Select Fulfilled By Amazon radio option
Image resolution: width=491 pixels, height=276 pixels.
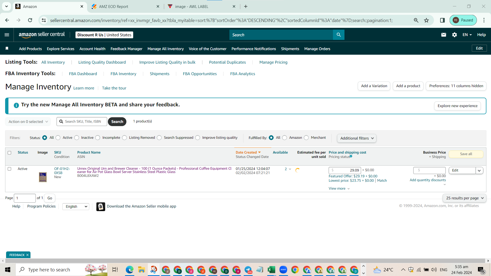pyautogui.click(x=285, y=138)
